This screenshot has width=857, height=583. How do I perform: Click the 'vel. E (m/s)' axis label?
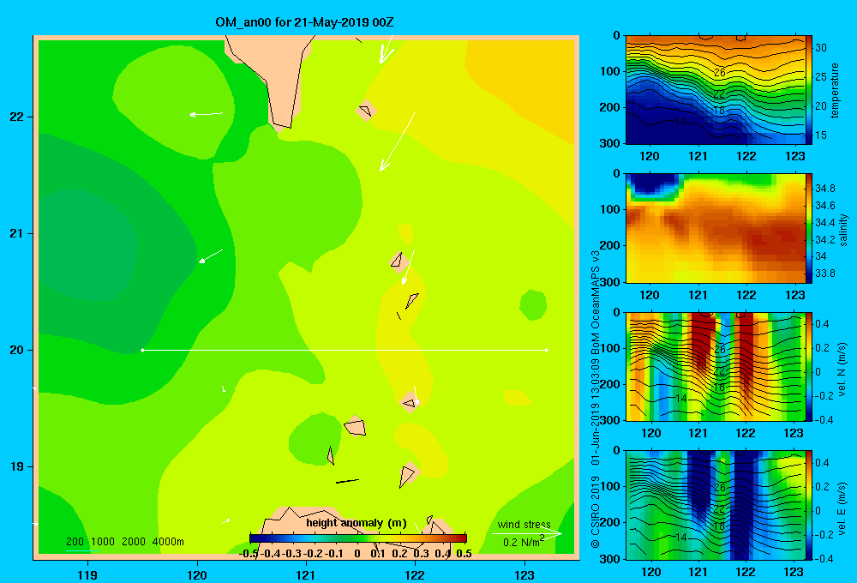pos(842,507)
